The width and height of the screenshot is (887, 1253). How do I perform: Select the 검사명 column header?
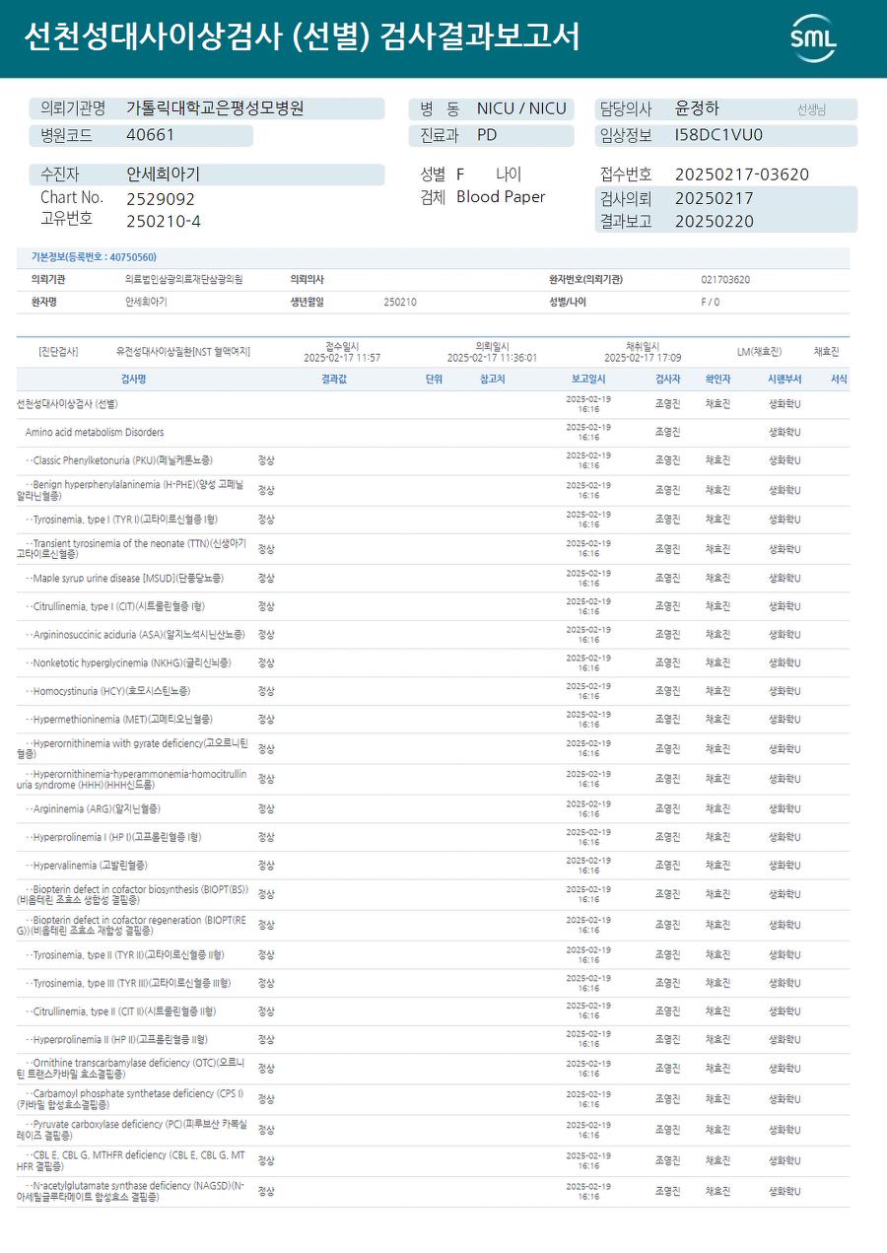pos(133,379)
